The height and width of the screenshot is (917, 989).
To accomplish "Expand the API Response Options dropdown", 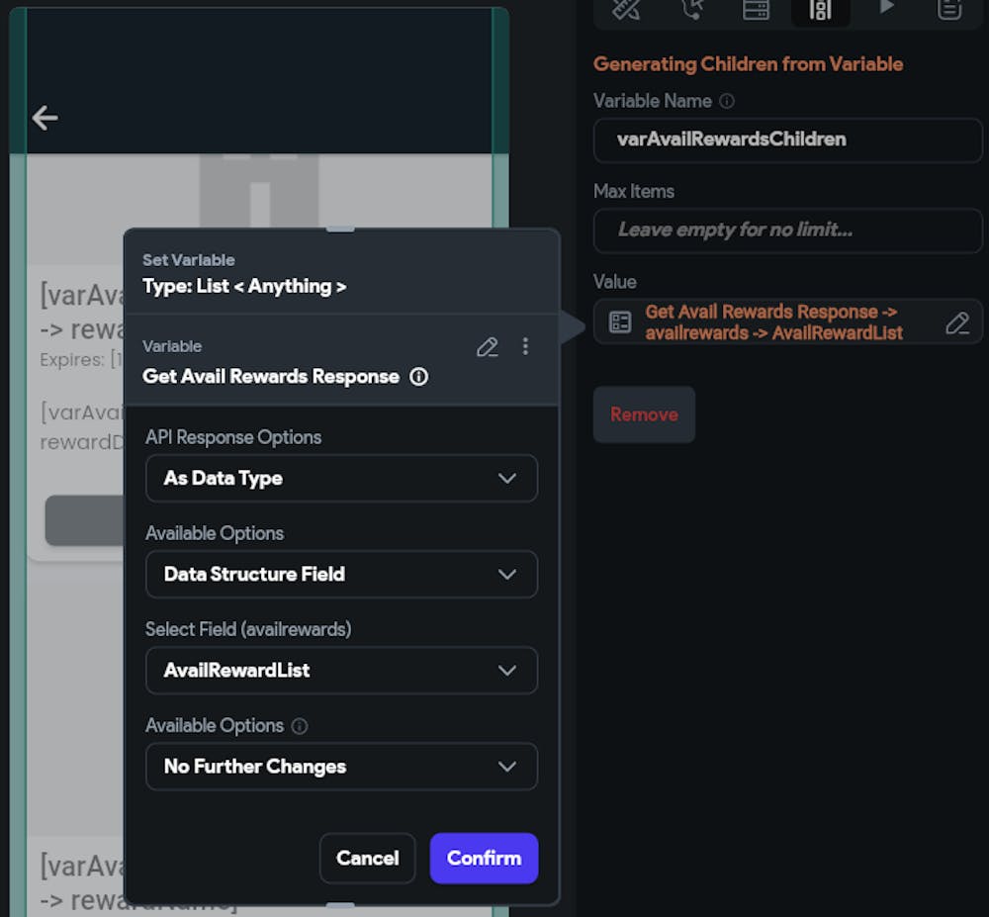I will [x=341, y=478].
